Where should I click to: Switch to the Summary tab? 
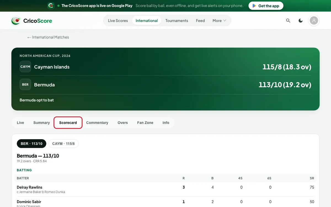point(42,123)
